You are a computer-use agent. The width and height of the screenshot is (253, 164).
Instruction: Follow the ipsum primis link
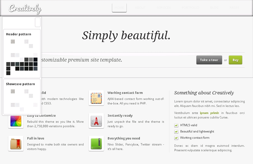point(209,113)
